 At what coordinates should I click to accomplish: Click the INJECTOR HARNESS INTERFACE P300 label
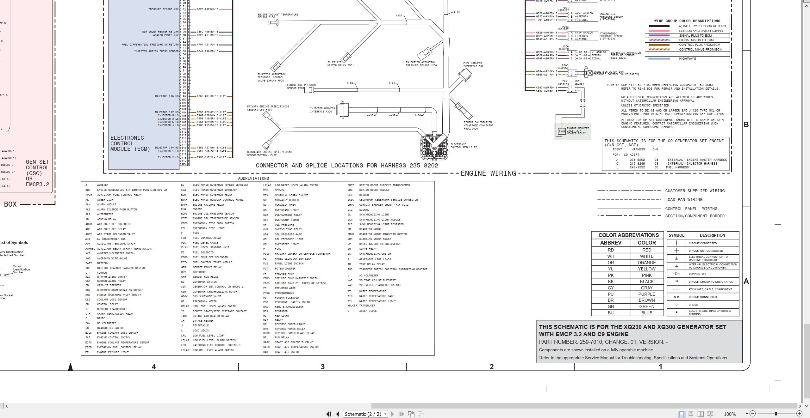[322, 110]
